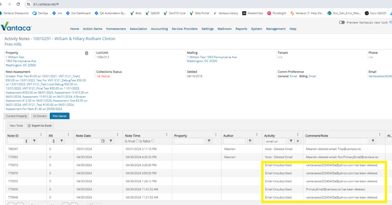Viewport: 392px width, 205px height.
Task: Open the Note ID column options menu
Action: click(x=41, y=135)
